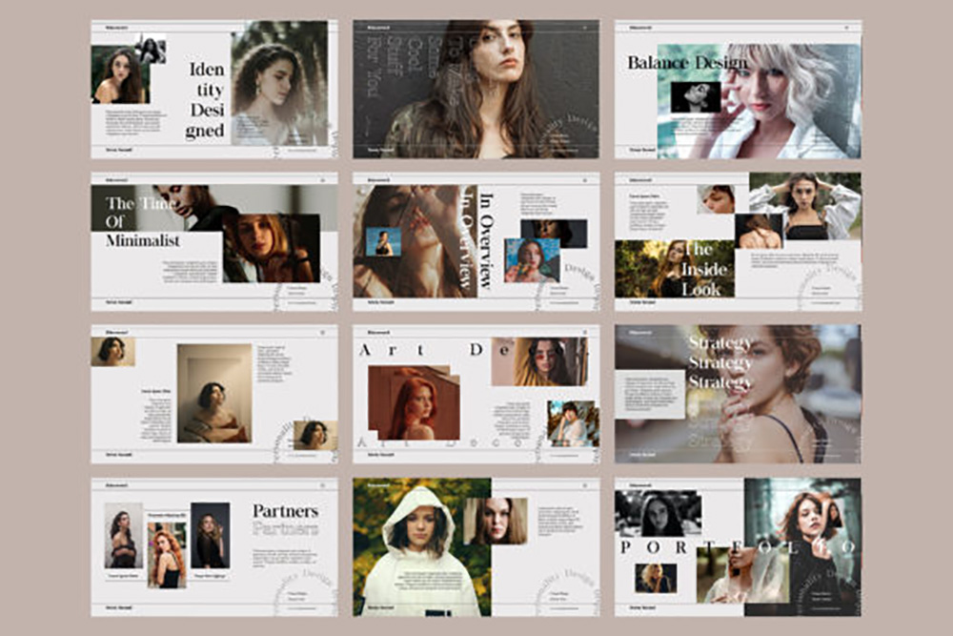The width and height of the screenshot is (953, 636).
Task: Select the dark Some Cool Stuff slide
Action: coord(476,89)
